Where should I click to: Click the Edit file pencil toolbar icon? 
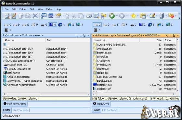pos(14,16)
